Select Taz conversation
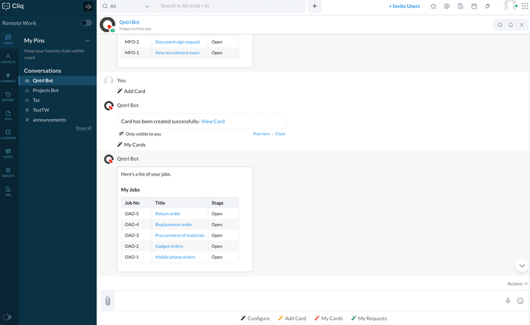 coord(58,100)
